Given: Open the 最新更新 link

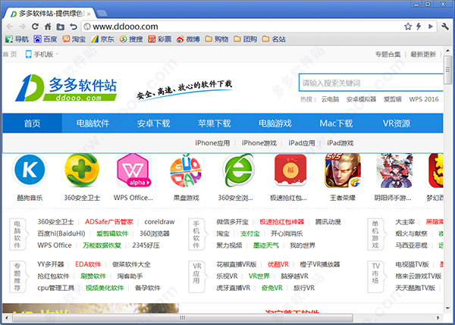Looking at the screenshot, I should pyautogui.click(x=423, y=55).
